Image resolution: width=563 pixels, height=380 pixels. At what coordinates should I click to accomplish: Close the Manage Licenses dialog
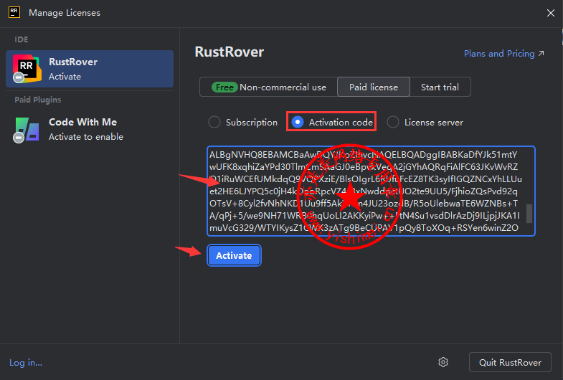(550, 13)
